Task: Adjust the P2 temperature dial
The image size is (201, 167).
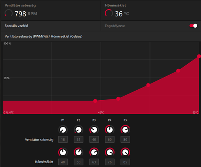Action: (79, 152)
